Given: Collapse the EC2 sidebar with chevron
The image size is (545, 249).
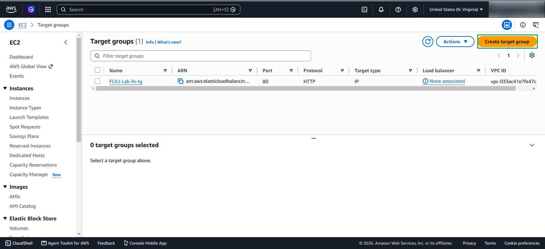Looking at the screenshot, I should point(66,42).
